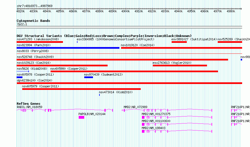Open the nsv473014 (Kidd2010) label

[x=116, y=92]
